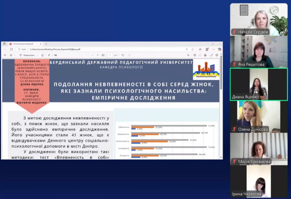The image size is (291, 199).
Task: Click the label "ВИКОНАЛА:" on the poster
Action: [32, 61]
